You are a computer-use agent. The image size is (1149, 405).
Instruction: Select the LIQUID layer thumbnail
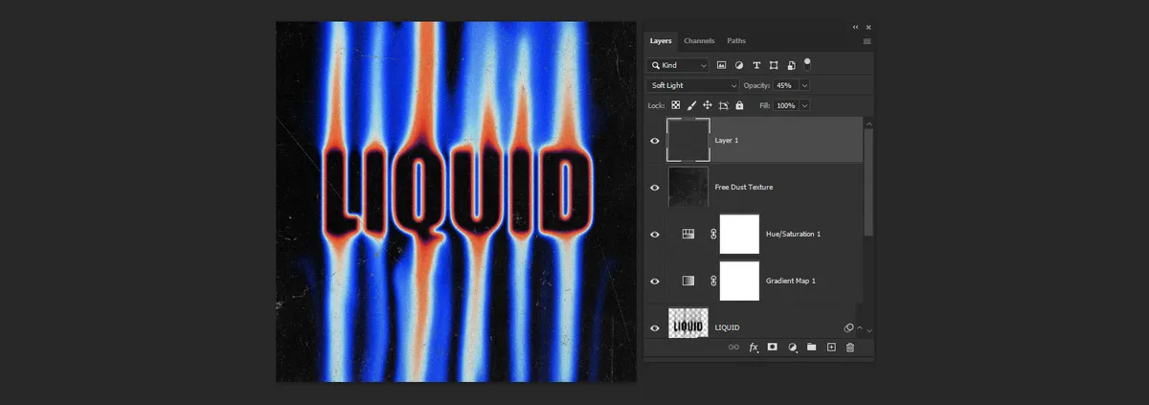687,326
